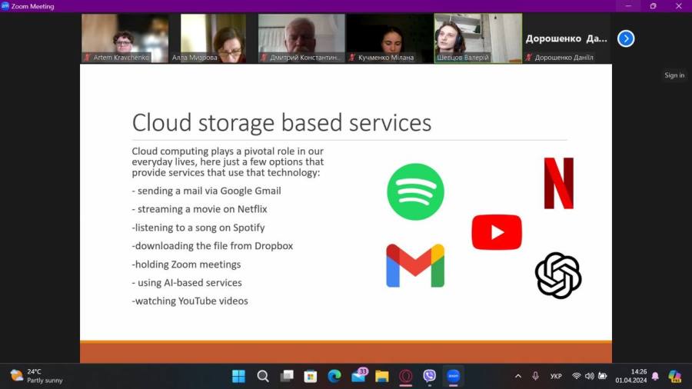This screenshot has height=389, width=692.
Task: Open File Explorer folder icon
Action: [382, 376]
